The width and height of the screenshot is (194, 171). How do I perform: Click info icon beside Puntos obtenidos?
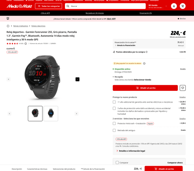pyautogui.click(x=147, y=52)
